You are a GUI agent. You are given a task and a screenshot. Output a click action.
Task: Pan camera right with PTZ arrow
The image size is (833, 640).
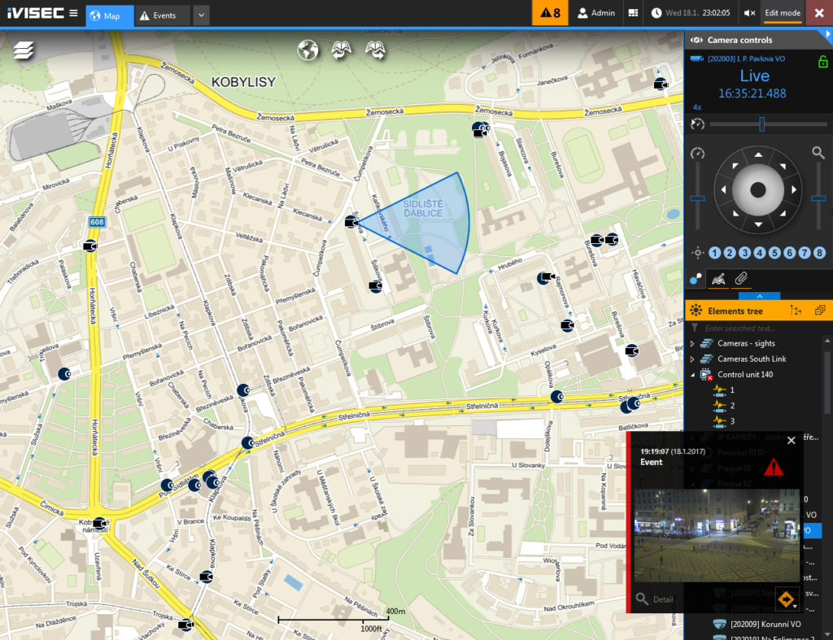pyautogui.click(x=794, y=189)
